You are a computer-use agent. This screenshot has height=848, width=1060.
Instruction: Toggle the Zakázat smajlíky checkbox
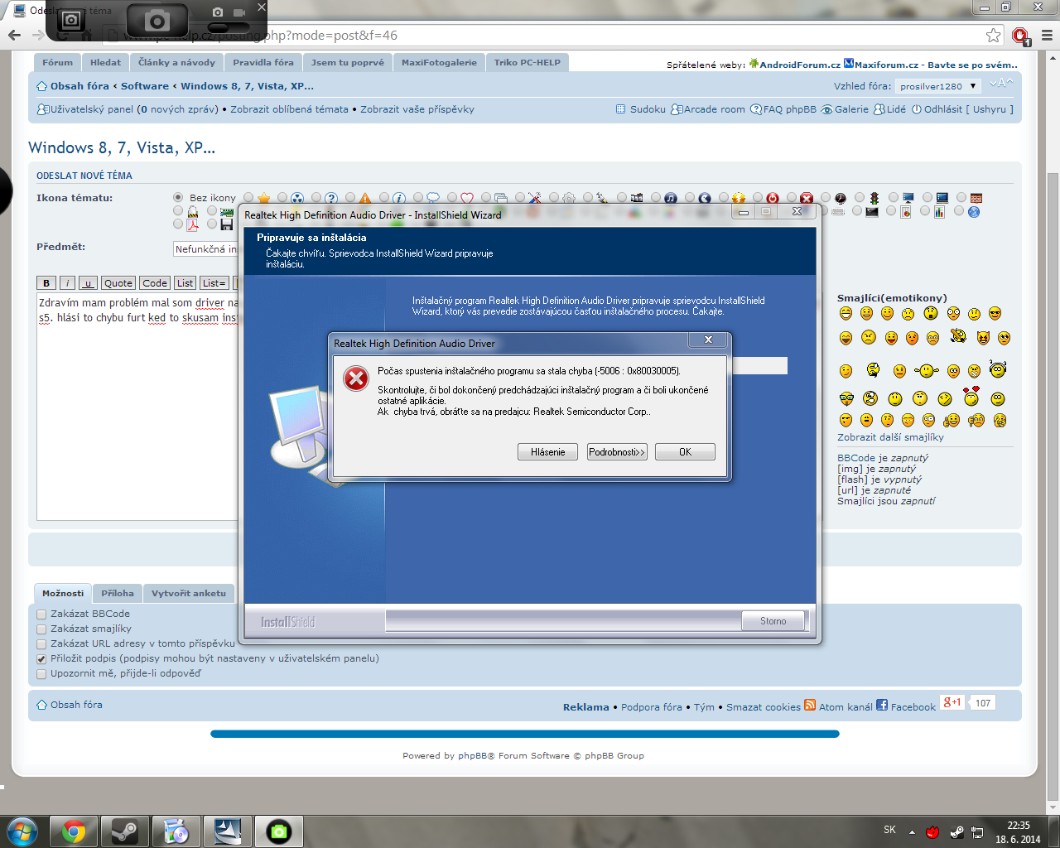coord(41,629)
